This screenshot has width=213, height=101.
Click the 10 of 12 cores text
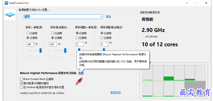[160, 44]
